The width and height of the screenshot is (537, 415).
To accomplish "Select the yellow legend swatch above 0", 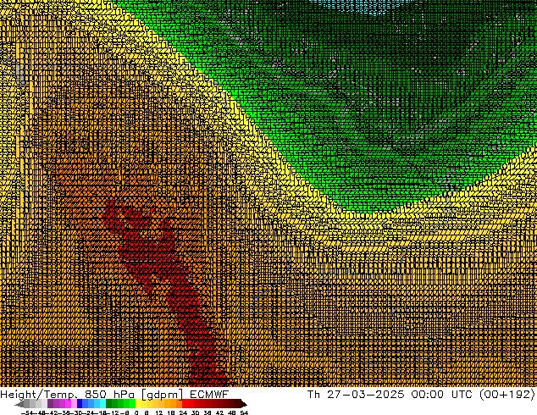I will [138, 403].
